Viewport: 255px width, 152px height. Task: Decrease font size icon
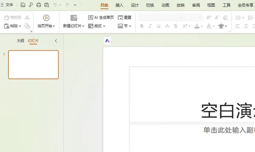(217, 17)
